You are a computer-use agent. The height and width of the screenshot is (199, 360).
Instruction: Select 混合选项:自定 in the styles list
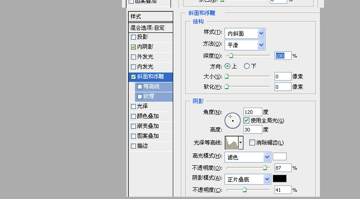point(151,28)
